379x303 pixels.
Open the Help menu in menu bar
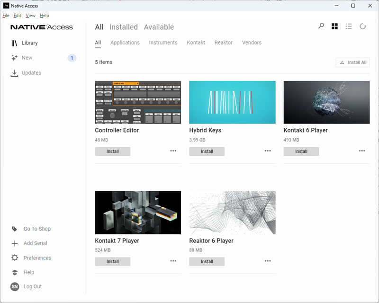(45, 16)
